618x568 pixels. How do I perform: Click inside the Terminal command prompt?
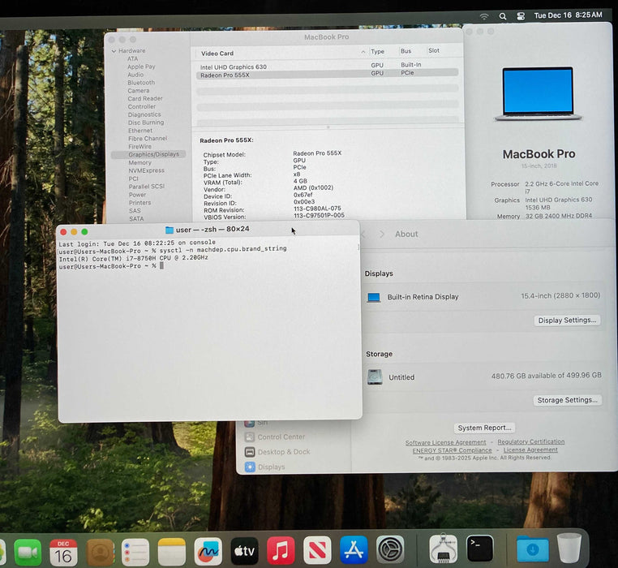(x=161, y=266)
